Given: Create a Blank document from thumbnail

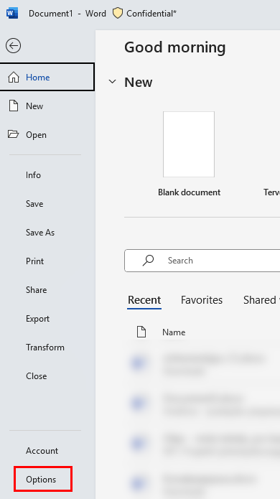Looking at the screenshot, I should click(189, 144).
